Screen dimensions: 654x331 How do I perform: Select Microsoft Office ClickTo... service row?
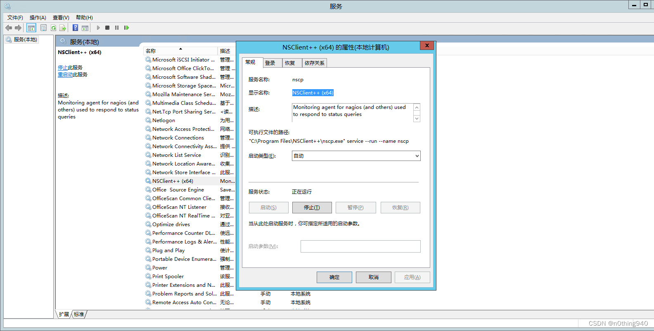click(x=190, y=68)
